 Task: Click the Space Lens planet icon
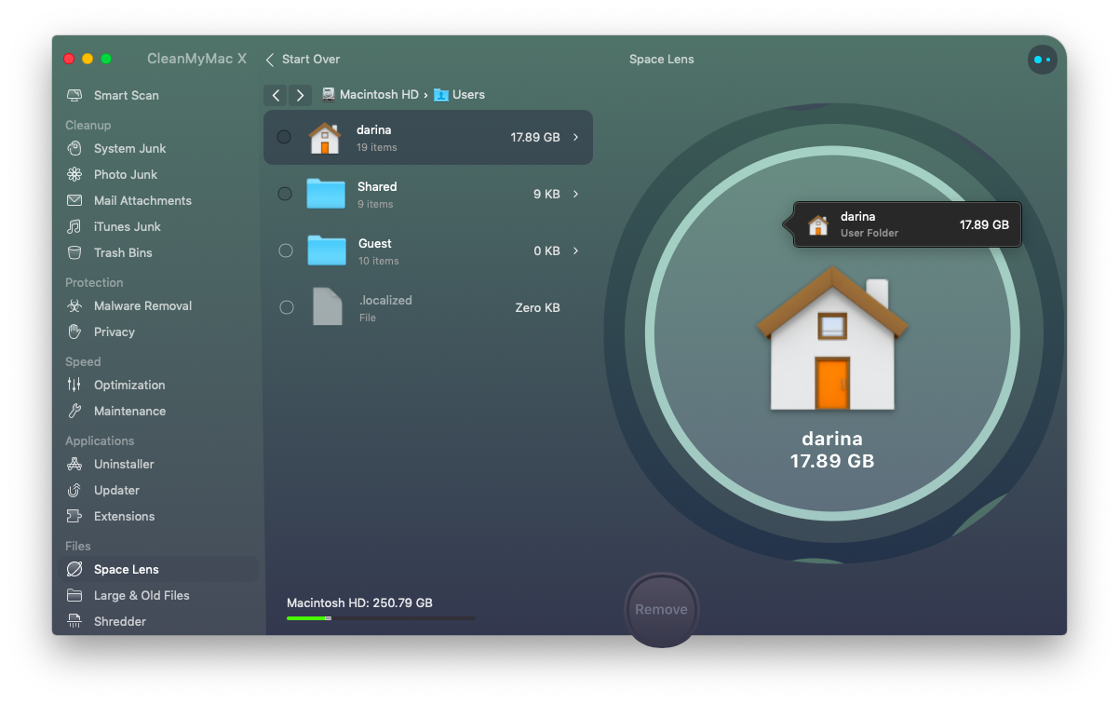(74, 569)
